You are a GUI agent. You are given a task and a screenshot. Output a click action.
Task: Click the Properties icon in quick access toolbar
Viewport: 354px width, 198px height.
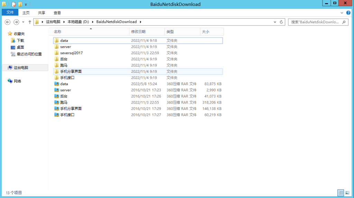pyautogui.click(x=14, y=4)
